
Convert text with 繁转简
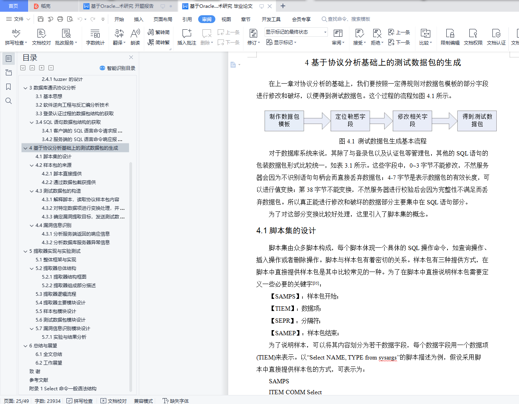click(x=159, y=32)
